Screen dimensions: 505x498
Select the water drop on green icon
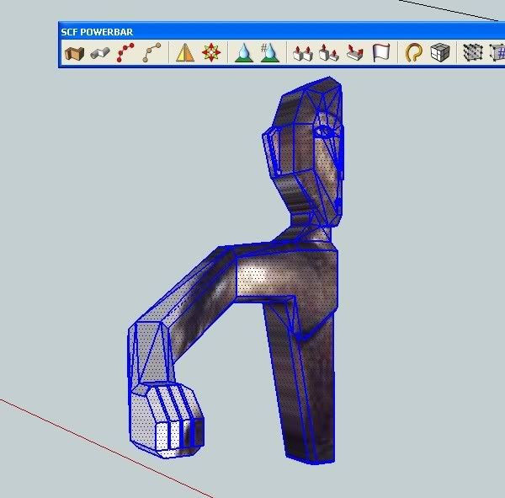tap(244, 52)
